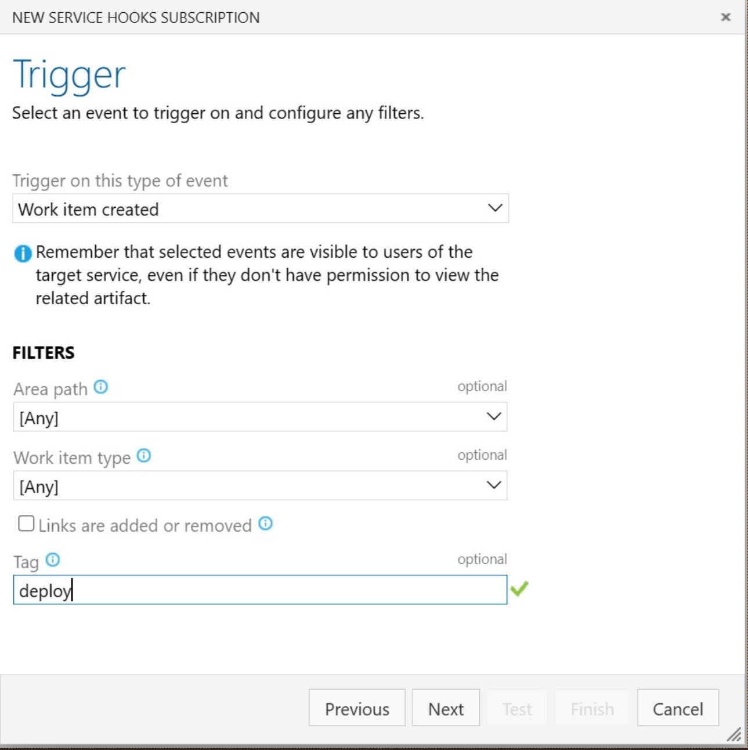Click Cancel to dismiss the subscription wizard
The width and height of the screenshot is (748, 750).
pos(678,708)
